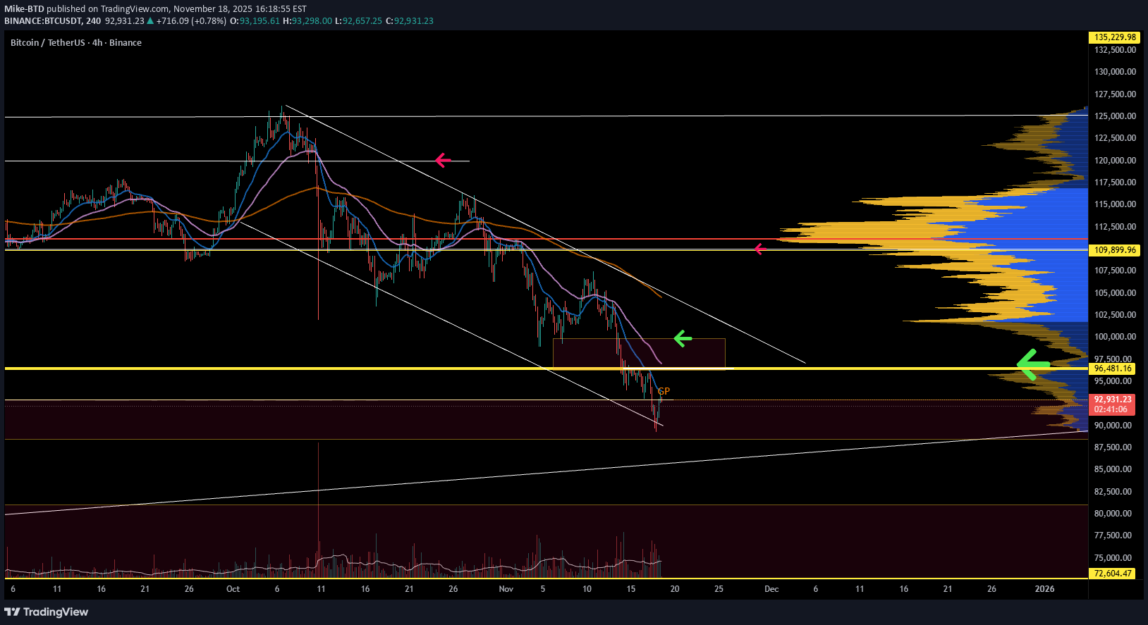Screen dimensions: 1148x625
Task: Click the Oct label on the time axis
Action: 233,589
